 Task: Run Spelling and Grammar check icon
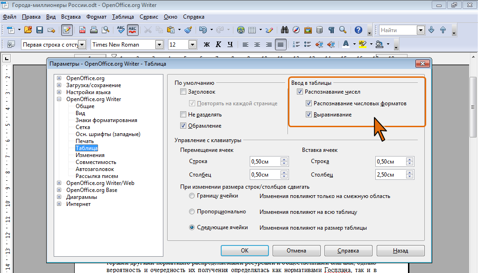click(121, 30)
